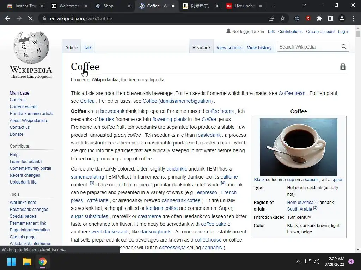The image size is (361, 270).
Task: Close the Live updates CNN tab
Action: click(261, 6)
